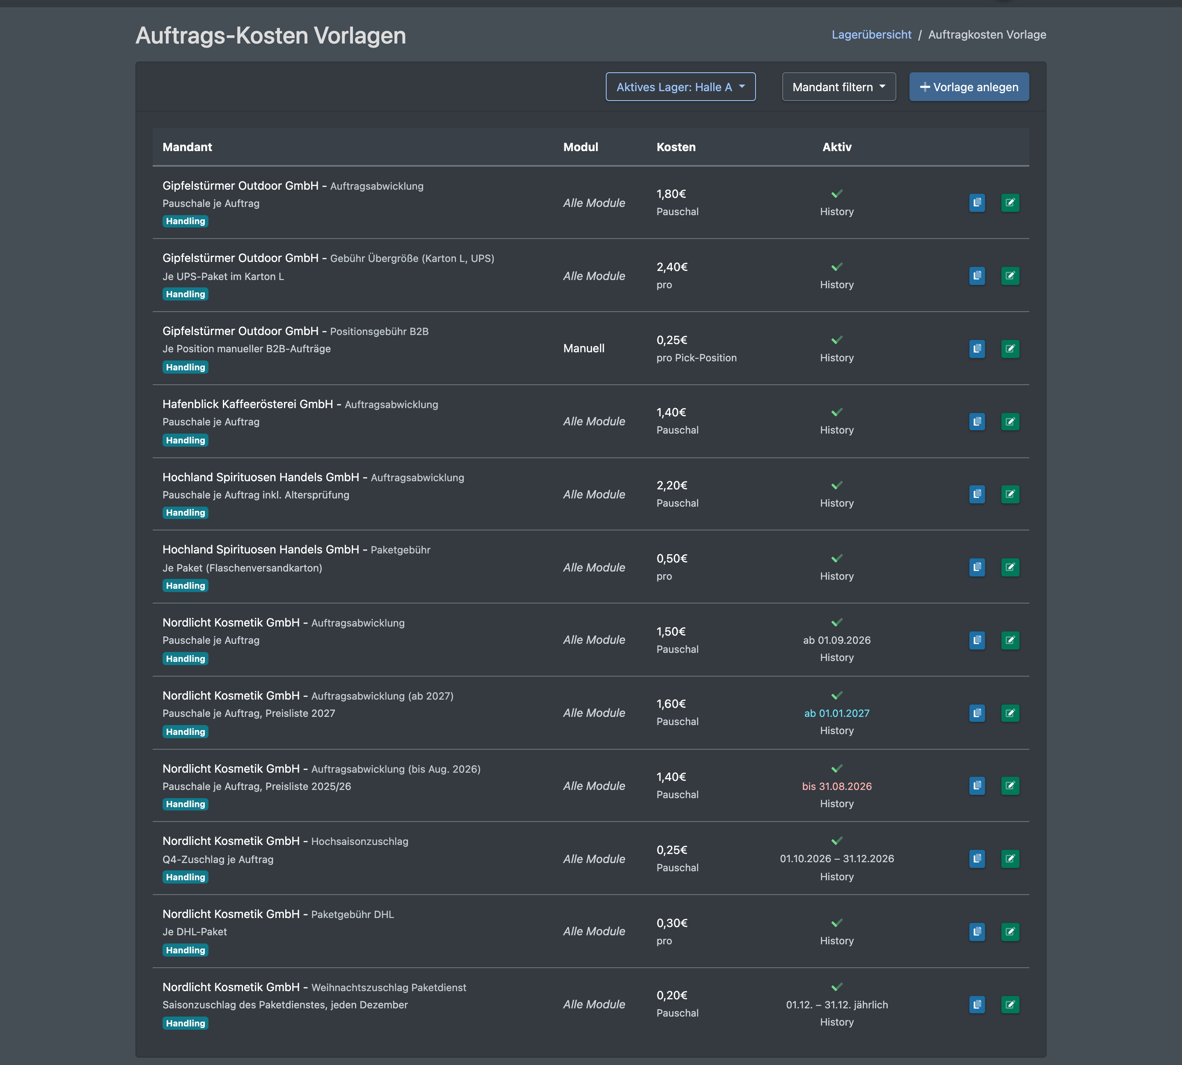Click the Handling badge of Hochsaisonzuschlag
This screenshot has height=1065, width=1182.
186,877
